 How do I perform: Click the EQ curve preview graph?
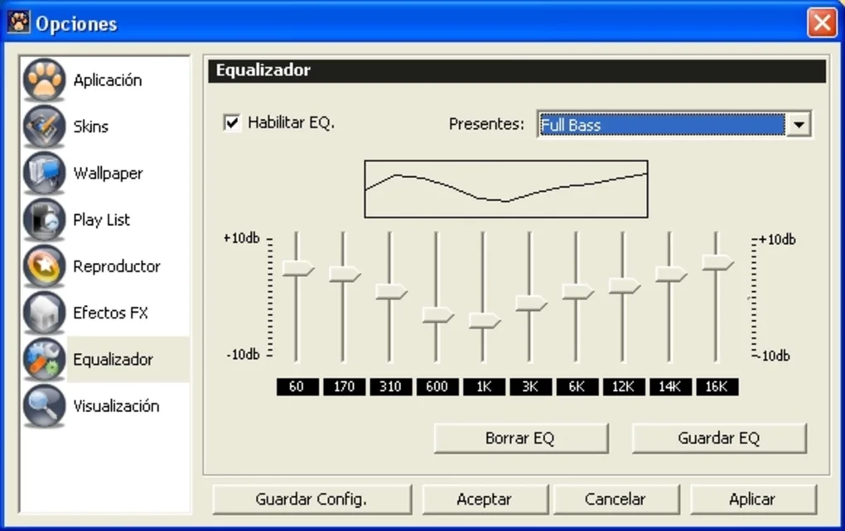click(506, 189)
